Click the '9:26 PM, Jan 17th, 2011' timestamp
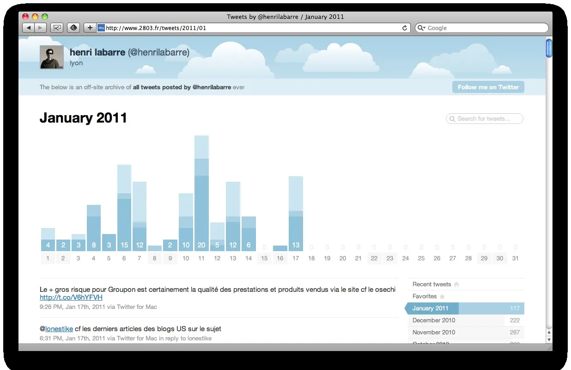Image resolution: width=571 pixels, height=370 pixels. click(x=73, y=307)
